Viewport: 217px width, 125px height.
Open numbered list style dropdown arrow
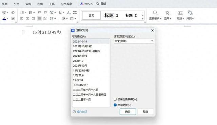click(x=34, y=13)
